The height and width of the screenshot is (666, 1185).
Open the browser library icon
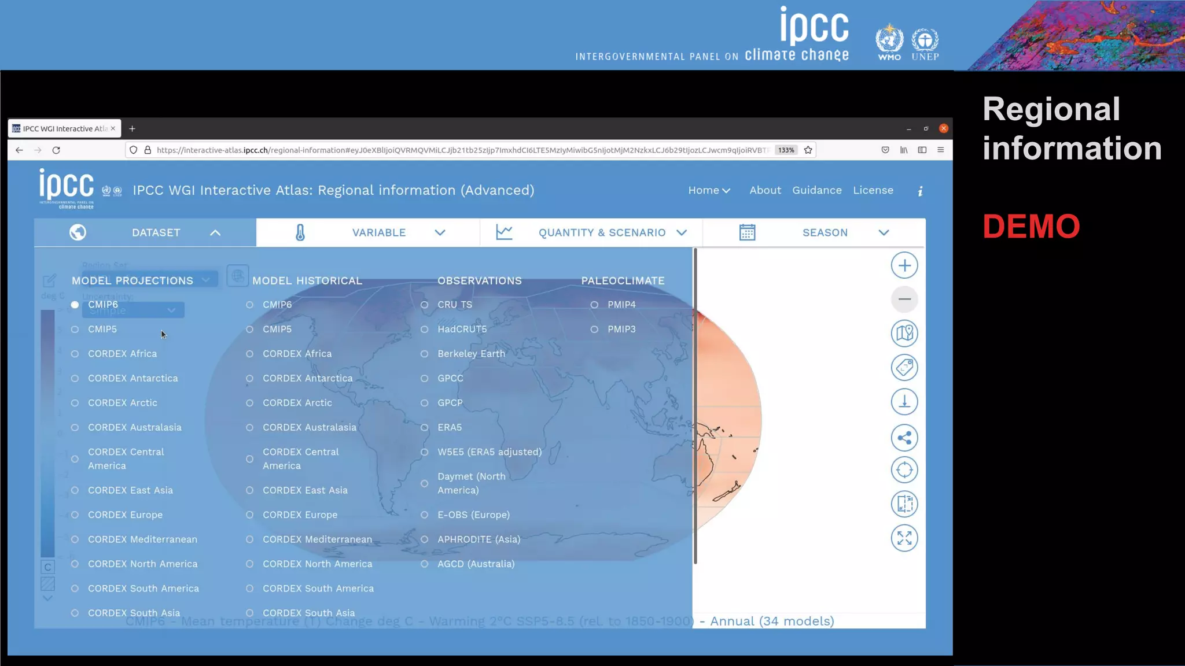pyautogui.click(x=904, y=150)
